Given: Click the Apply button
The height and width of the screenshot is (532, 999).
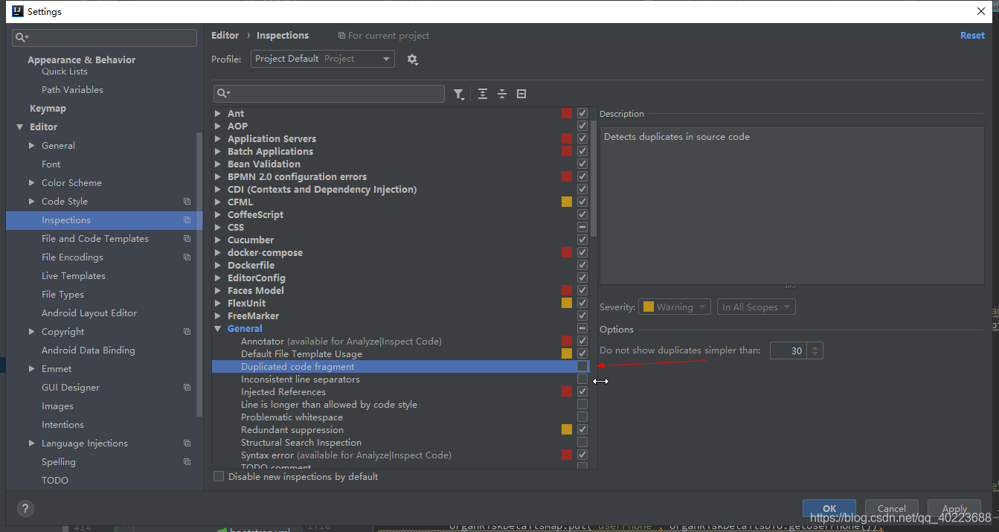Looking at the screenshot, I should (x=954, y=509).
